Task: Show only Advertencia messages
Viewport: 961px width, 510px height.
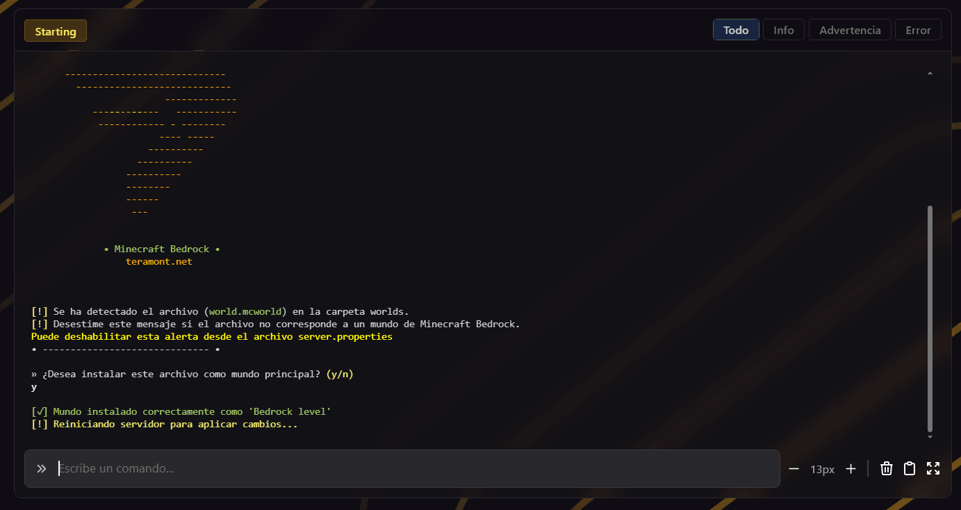Action: (850, 30)
